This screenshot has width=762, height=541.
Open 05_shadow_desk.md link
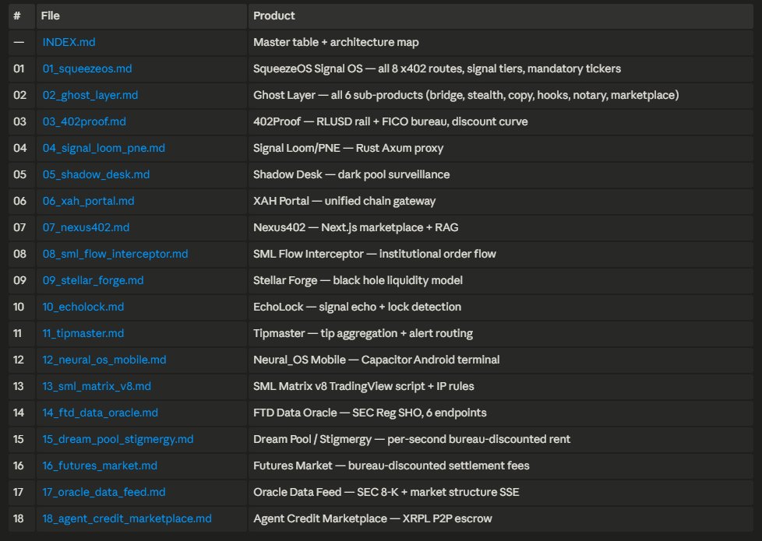96,174
